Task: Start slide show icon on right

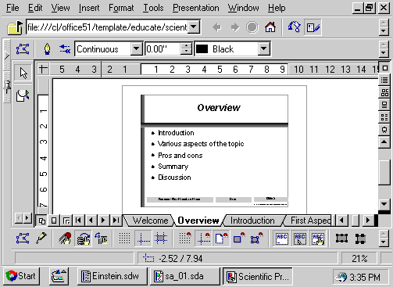Action: click(384, 130)
